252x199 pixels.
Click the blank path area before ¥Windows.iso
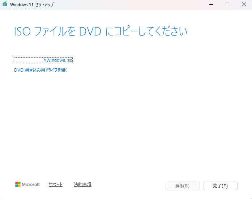click(x=28, y=60)
